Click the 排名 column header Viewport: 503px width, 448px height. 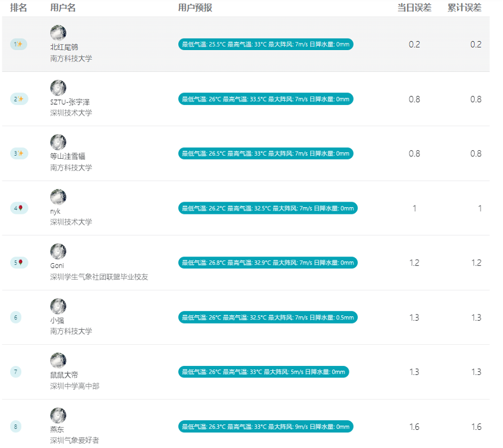(x=19, y=8)
